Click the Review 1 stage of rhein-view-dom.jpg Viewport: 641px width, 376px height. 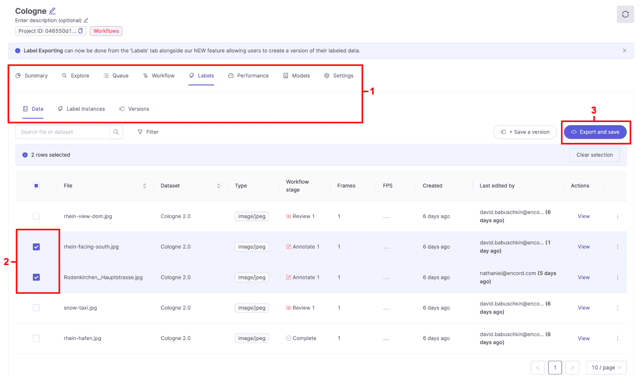click(x=300, y=216)
